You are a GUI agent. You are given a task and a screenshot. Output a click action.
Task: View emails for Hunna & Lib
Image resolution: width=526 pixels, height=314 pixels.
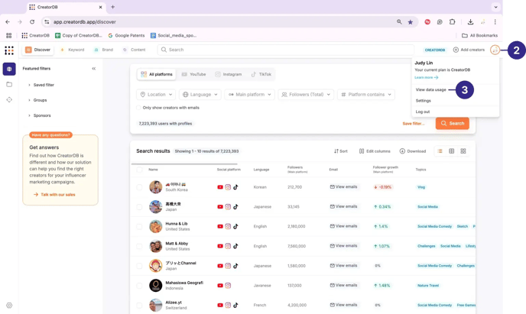tap(343, 226)
